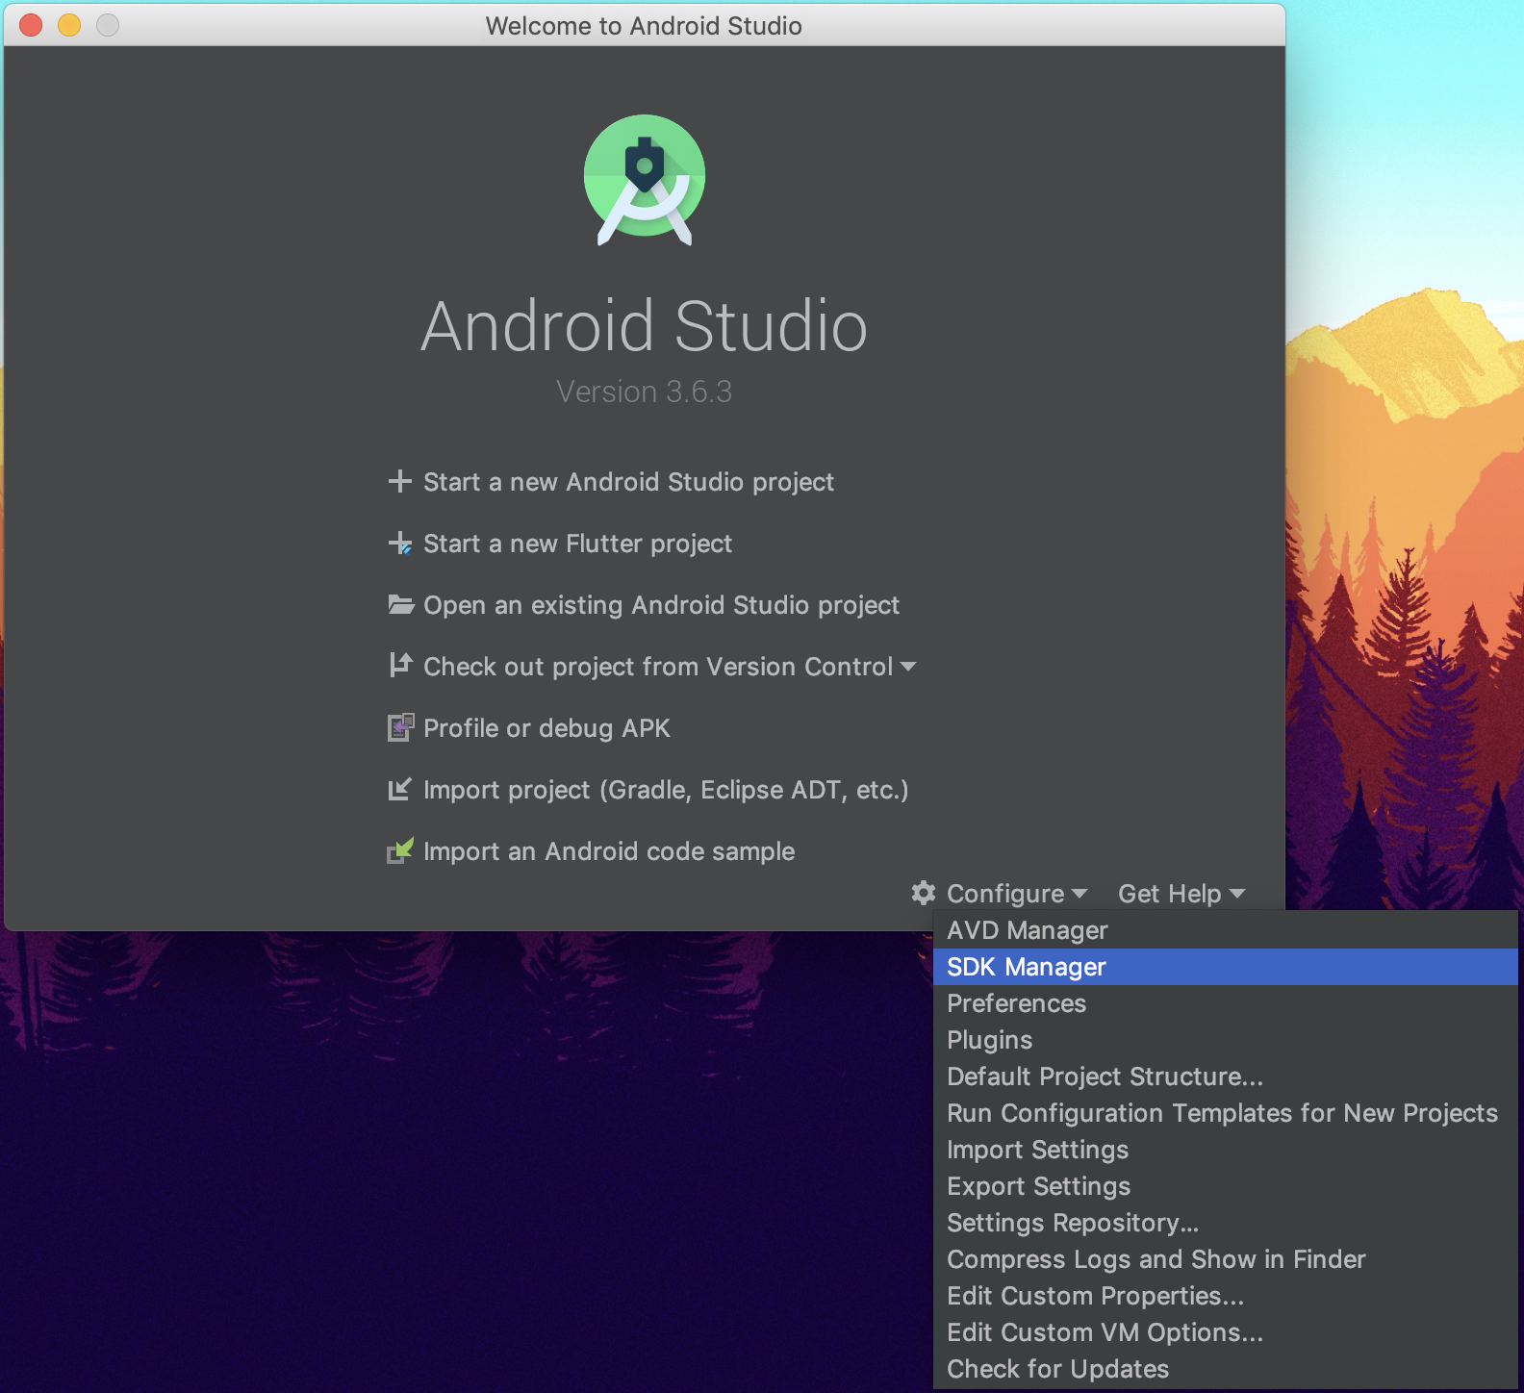The height and width of the screenshot is (1393, 1524).
Task: Choose Import Settings
Action: tap(1226, 1150)
